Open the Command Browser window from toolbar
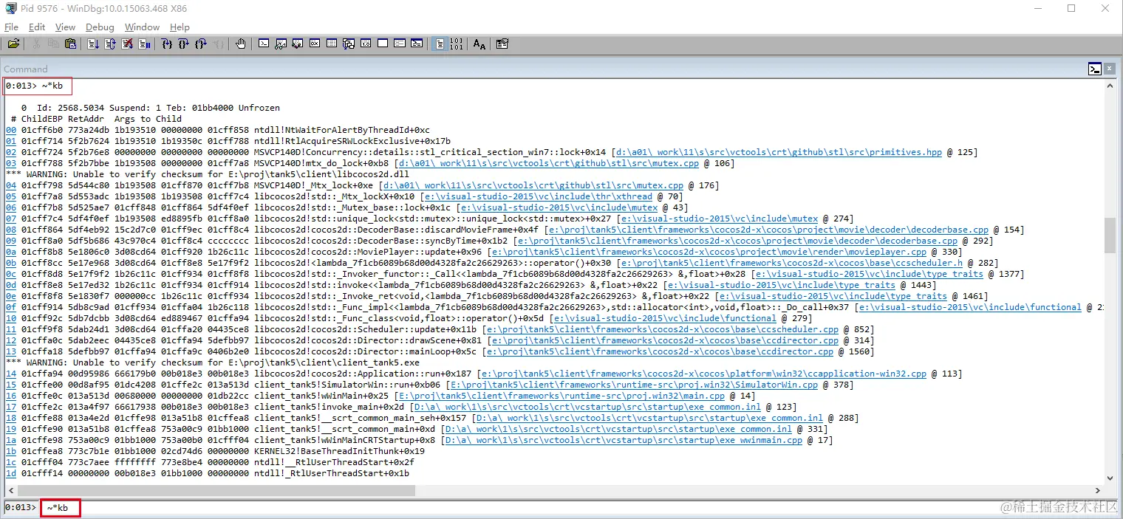The width and height of the screenshot is (1123, 519). coord(417,44)
